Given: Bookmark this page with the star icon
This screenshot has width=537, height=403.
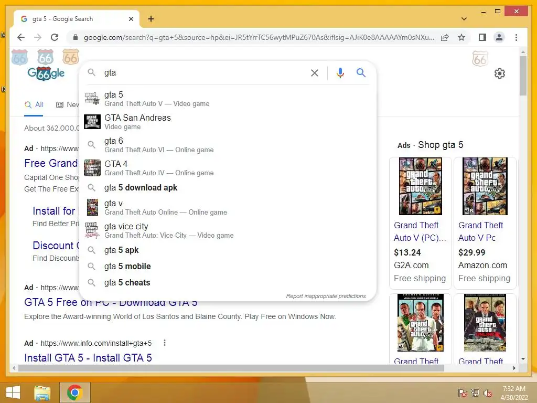Looking at the screenshot, I should pyautogui.click(x=461, y=37).
